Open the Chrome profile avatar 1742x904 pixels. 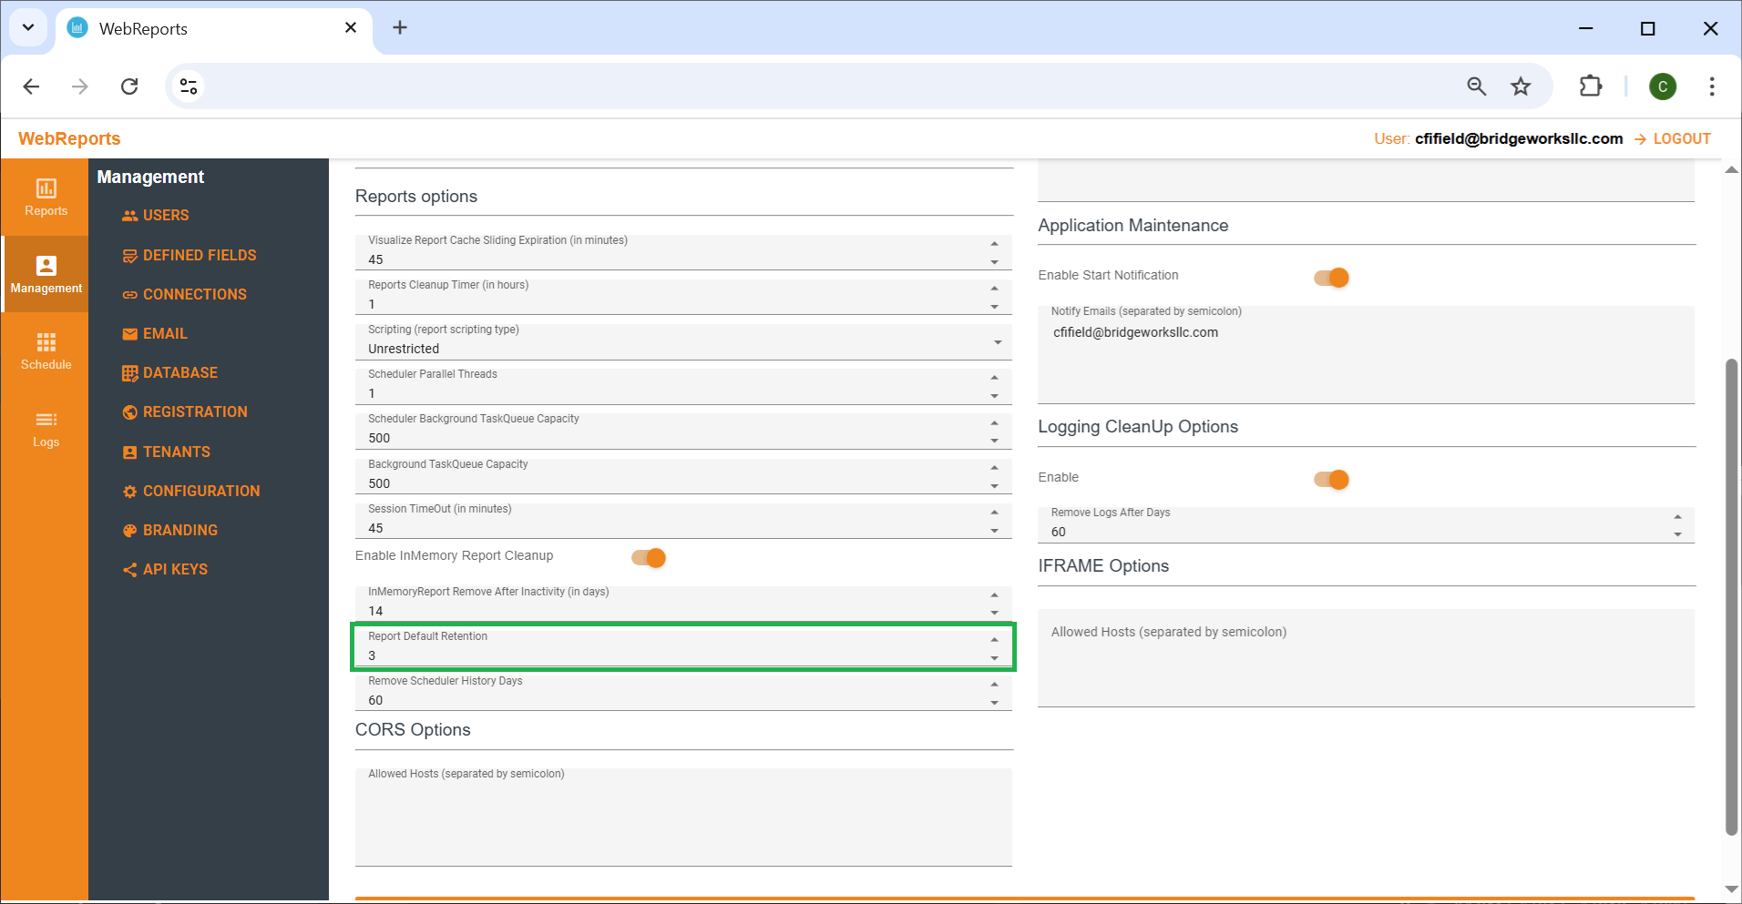click(1663, 86)
